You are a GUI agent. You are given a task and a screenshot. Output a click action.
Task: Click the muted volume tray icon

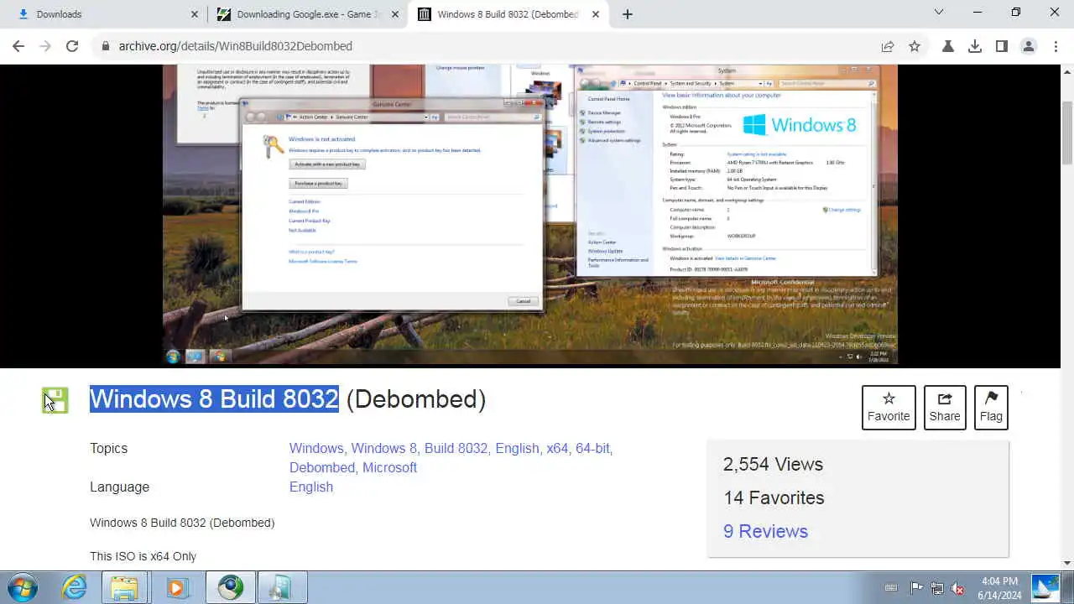(957, 588)
